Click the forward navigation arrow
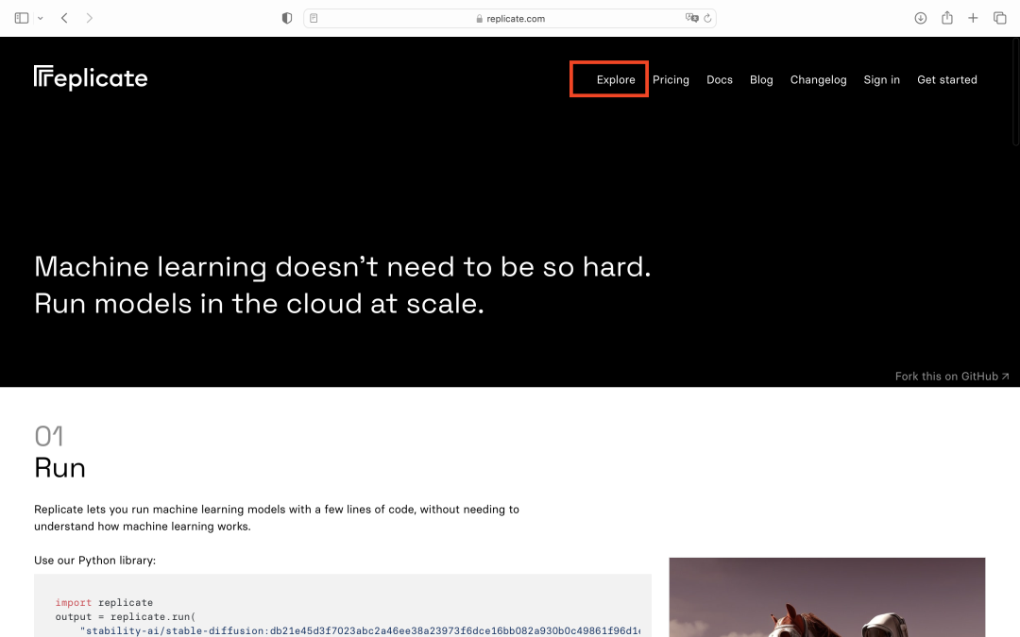The image size is (1020, 637). click(x=90, y=18)
